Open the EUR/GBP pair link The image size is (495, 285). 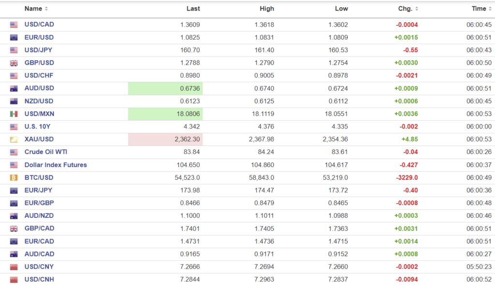[x=39, y=203]
